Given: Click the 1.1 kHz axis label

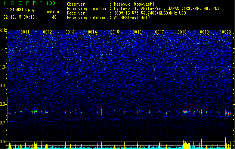Looking at the screenshot, I should coord(3,48).
